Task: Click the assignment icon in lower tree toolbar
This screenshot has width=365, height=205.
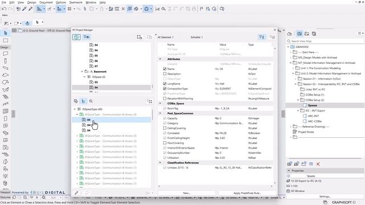Action: [x=76, y=101]
